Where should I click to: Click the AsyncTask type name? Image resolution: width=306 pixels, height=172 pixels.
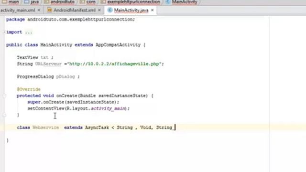[x=97, y=128]
